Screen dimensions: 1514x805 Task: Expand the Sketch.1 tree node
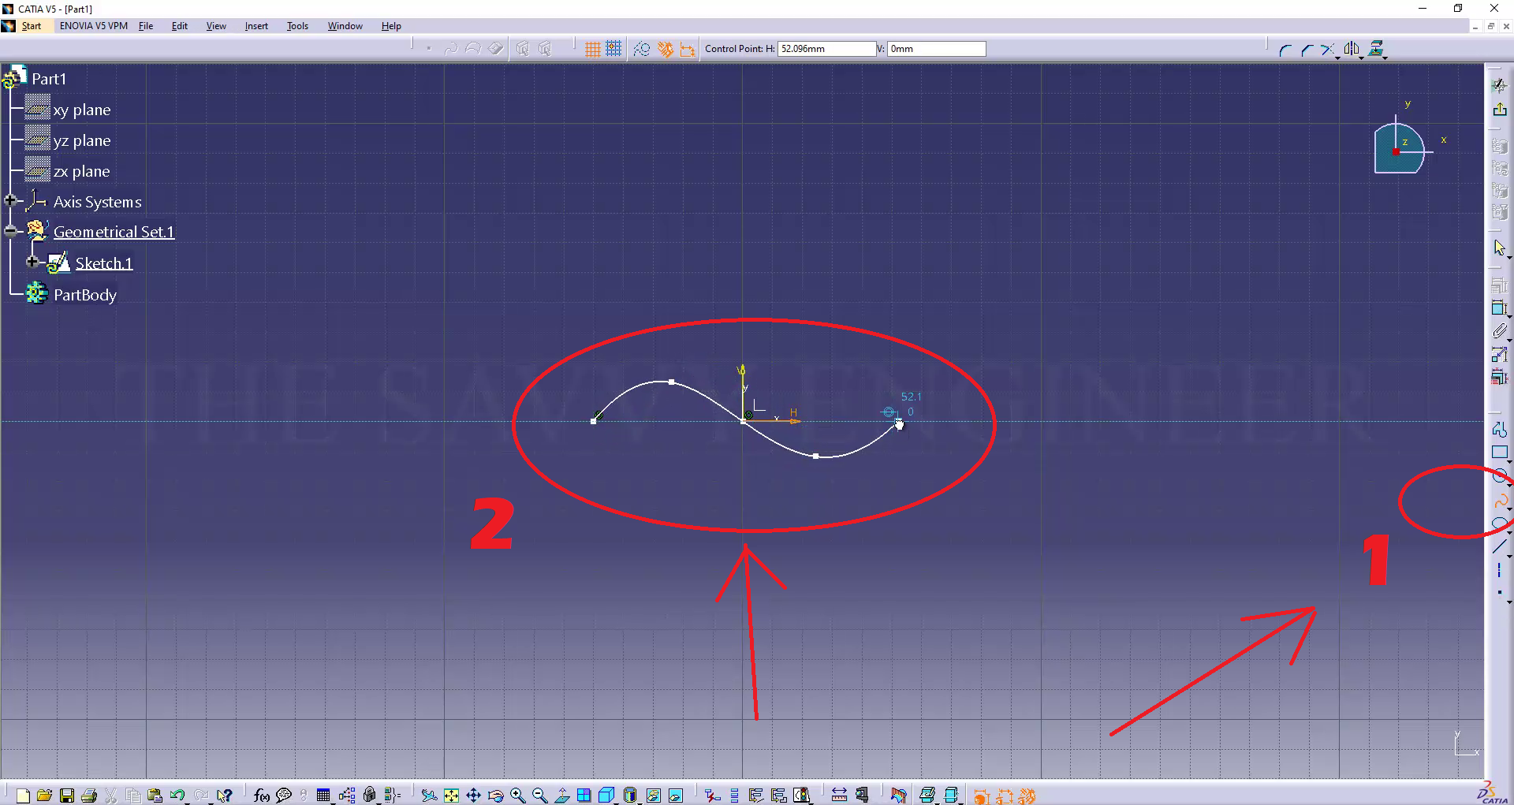[x=32, y=262]
